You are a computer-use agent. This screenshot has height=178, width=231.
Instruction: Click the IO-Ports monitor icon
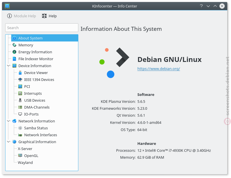[x=20, y=114]
